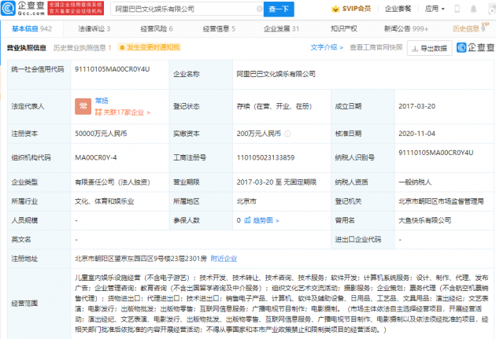Switch to the 企业发展 31 tab
Screen dimensions: 496x339
click(x=281, y=29)
